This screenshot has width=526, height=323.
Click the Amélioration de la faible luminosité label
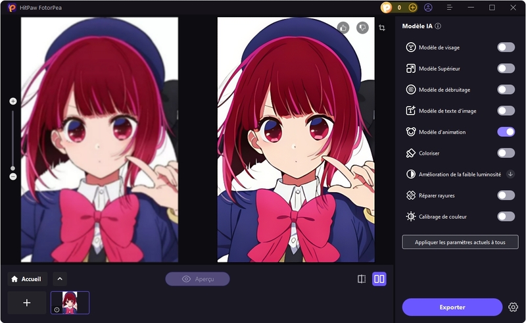point(460,174)
